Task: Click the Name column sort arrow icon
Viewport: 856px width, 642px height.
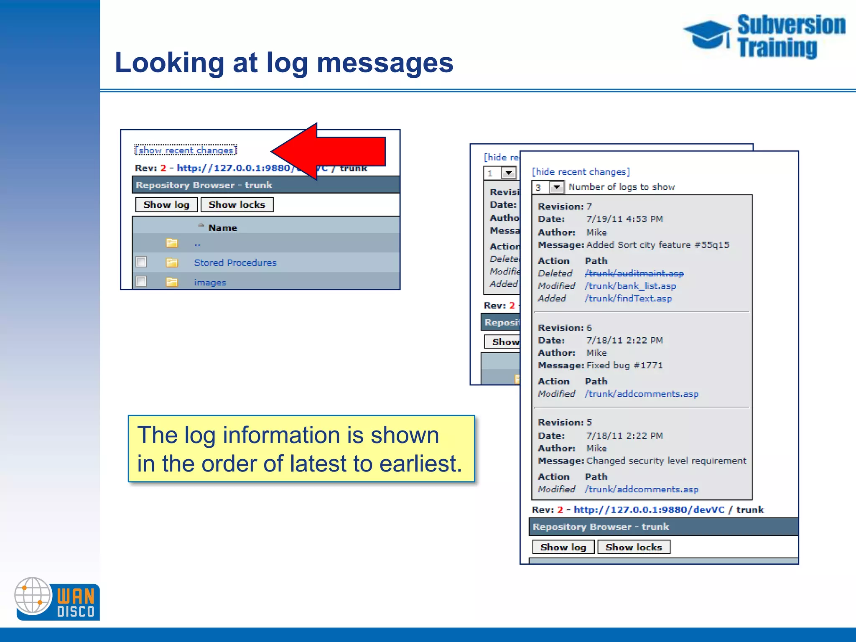Action: click(x=201, y=225)
